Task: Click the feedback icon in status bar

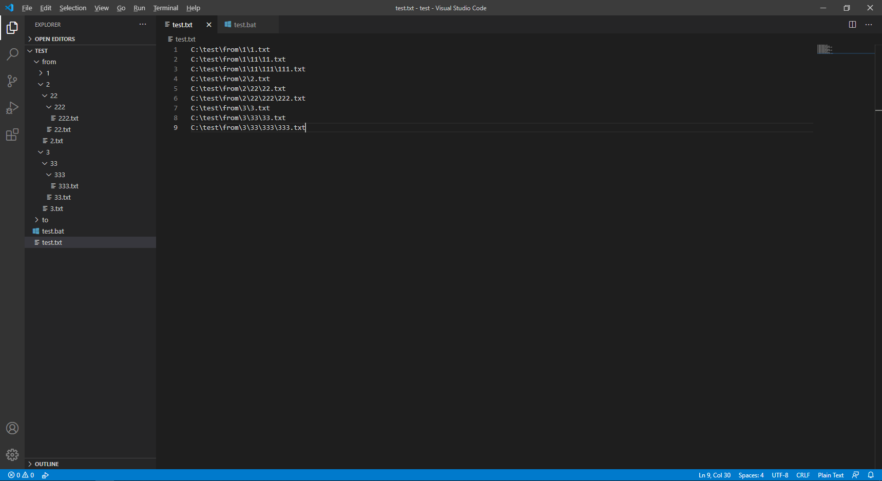Action: pos(855,475)
